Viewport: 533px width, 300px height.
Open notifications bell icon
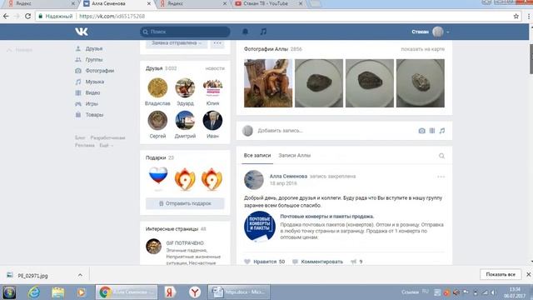245,32
